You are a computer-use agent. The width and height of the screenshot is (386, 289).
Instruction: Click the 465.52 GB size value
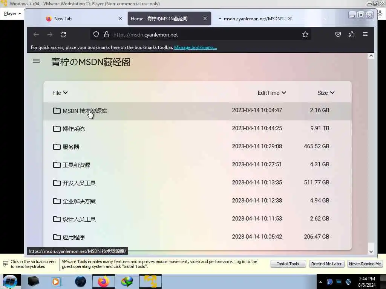click(x=317, y=146)
